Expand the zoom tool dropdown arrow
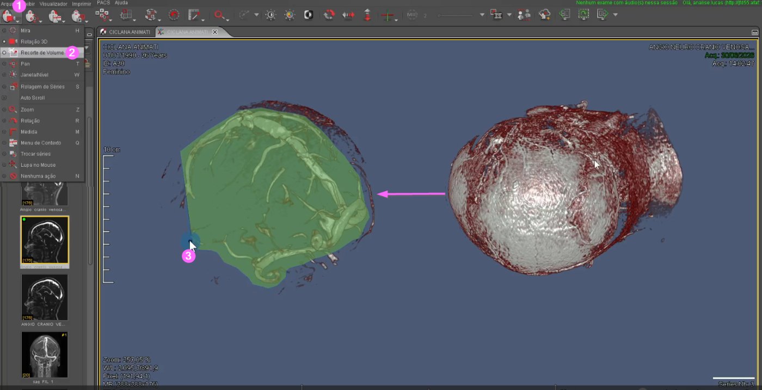The image size is (762, 390). [229, 20]
